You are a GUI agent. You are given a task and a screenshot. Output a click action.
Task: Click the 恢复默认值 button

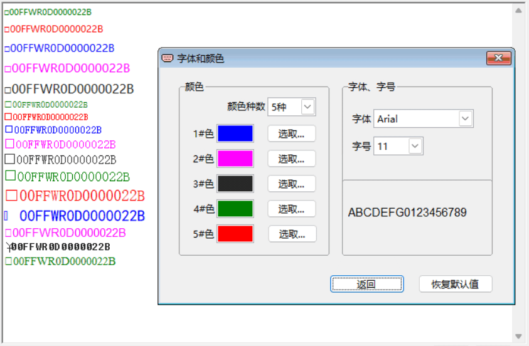tap(456, 284)
